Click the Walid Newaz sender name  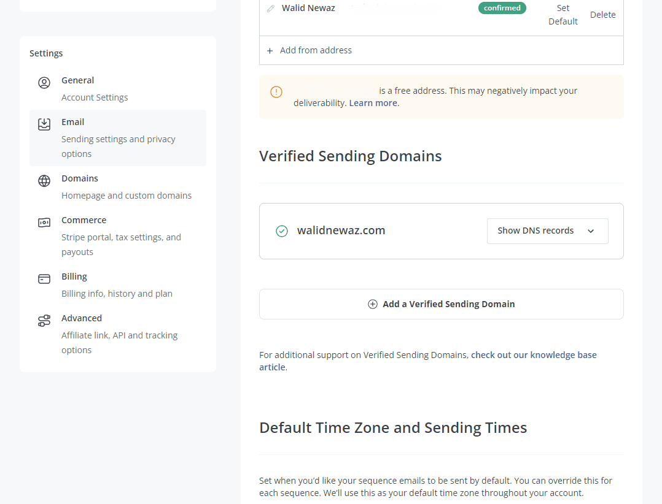[x=308, y=8]
